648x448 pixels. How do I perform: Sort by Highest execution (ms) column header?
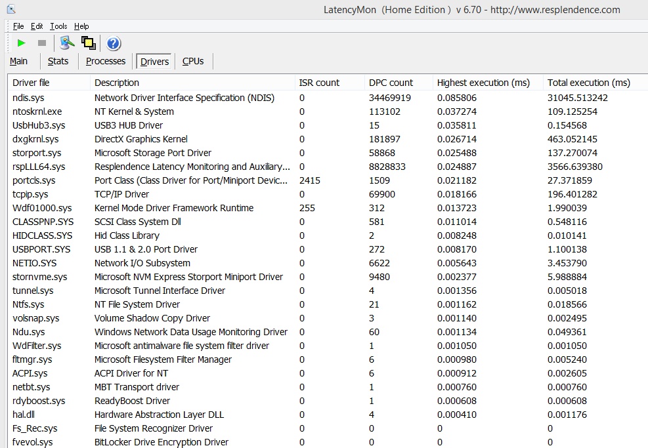tap(488, 83)
